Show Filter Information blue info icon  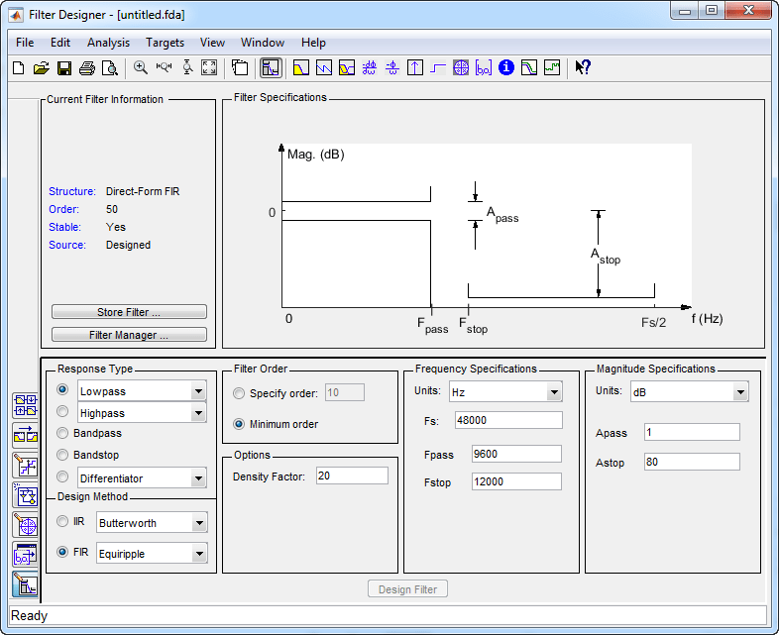click(506, 68)
